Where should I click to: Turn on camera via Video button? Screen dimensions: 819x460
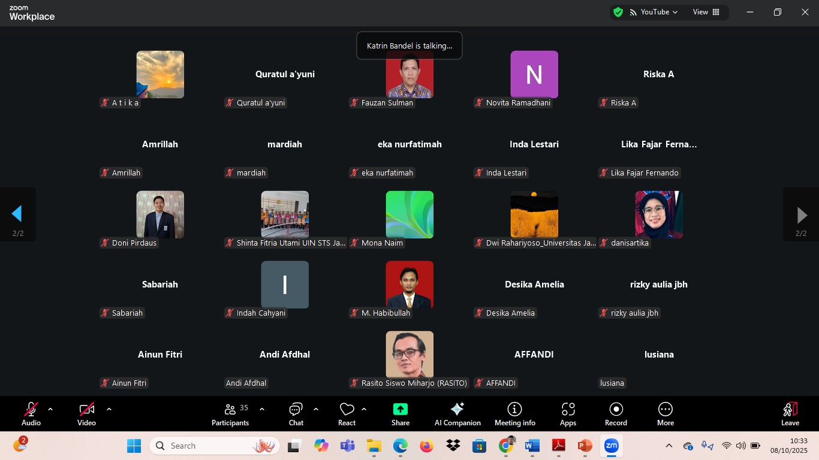tap(86, 414)
